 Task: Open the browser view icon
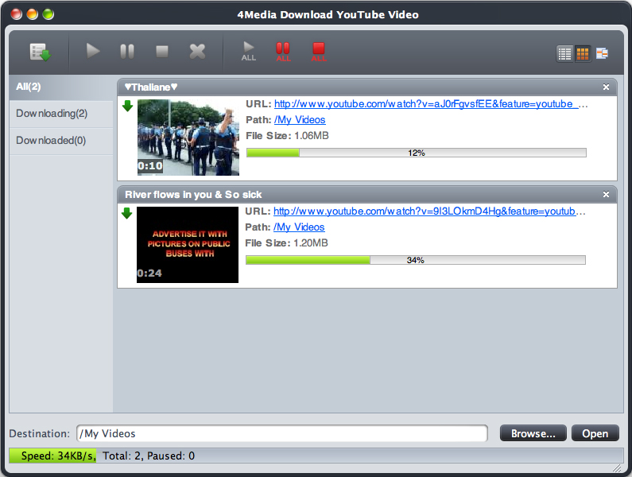coord(602,53)
